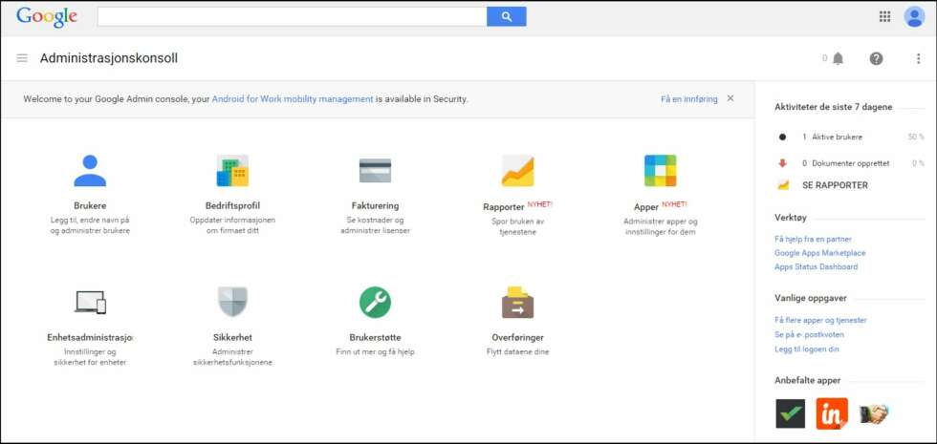Image resolution: width=937 pixels, height=444 pixels.
Task: Click the 'Aktive brukere' activity row
Action: pos(850,137)
